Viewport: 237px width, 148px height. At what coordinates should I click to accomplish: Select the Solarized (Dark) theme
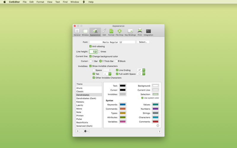pyautogui.click(x=89, y=126)
